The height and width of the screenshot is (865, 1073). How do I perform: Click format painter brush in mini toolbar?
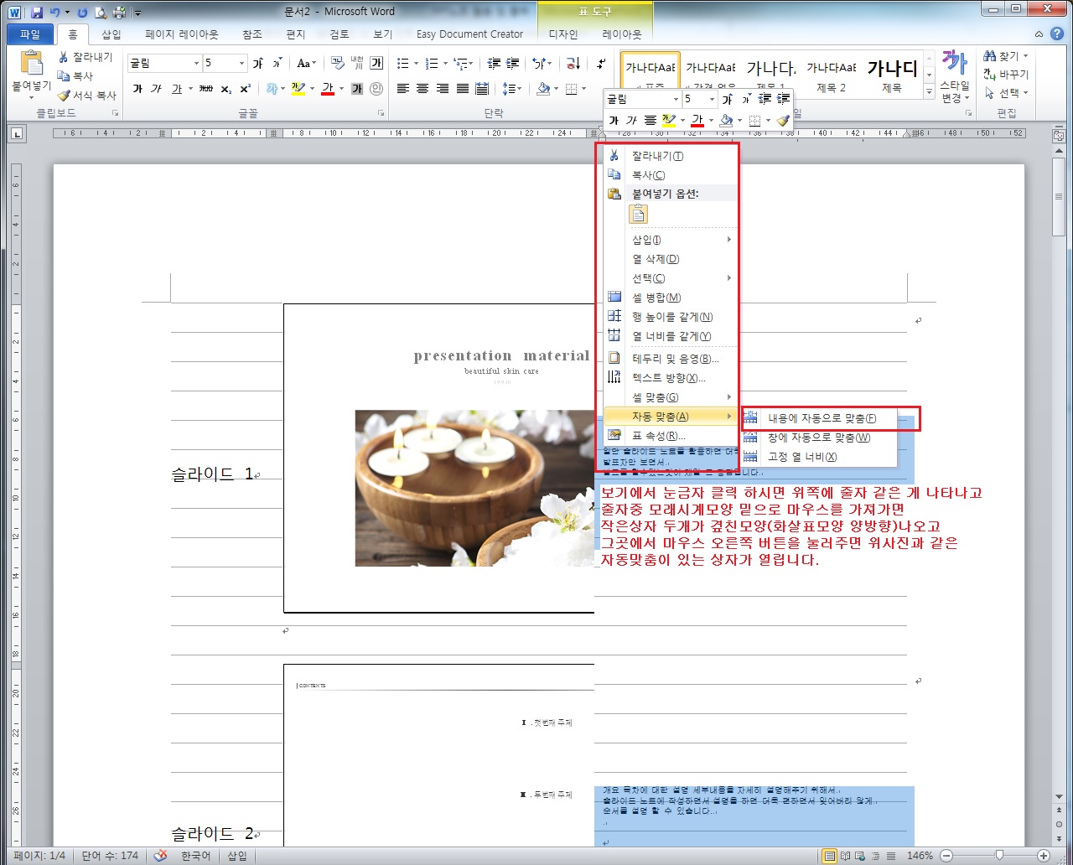point(783,121)
